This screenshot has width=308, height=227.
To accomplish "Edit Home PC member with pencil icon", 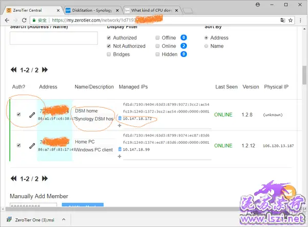I will click(32, 146).
